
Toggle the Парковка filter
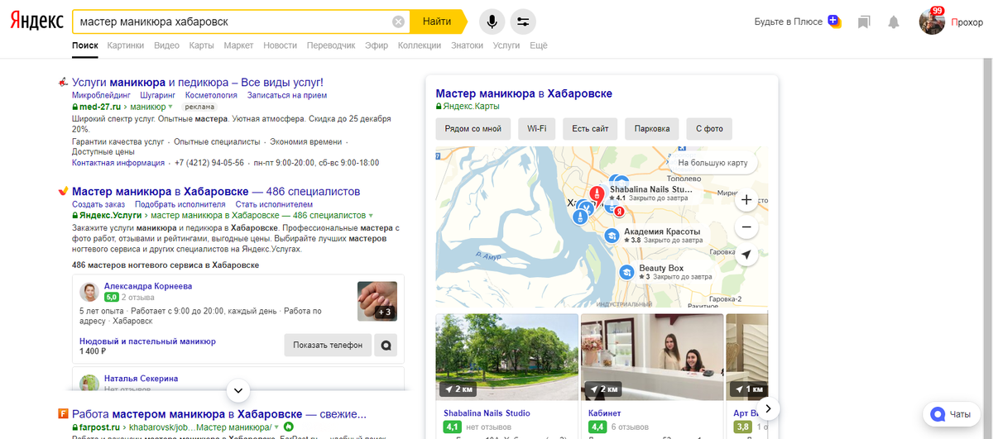652,129
